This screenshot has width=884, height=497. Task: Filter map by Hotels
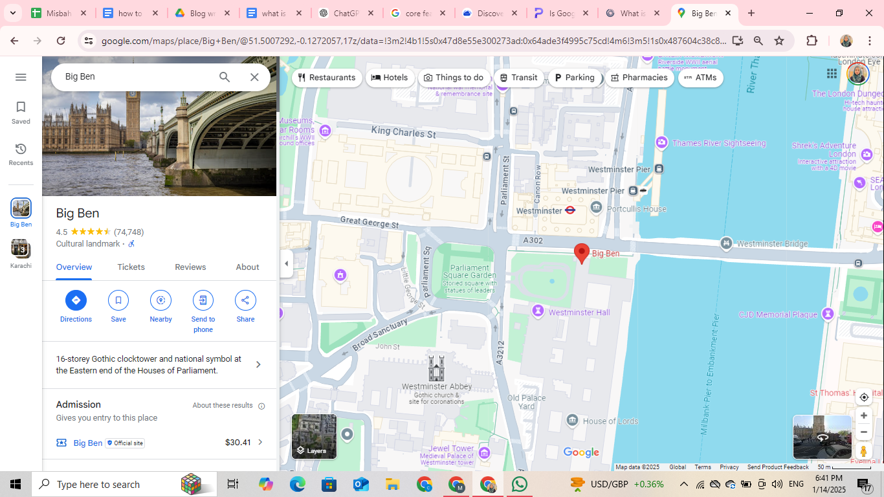[x=390, y=78]
